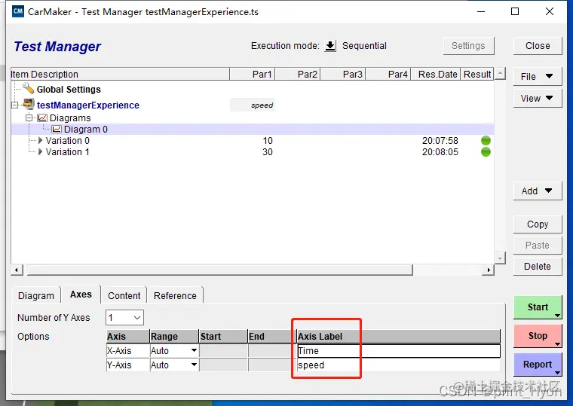Click the Par1 column header
Screen dimensions: 573x406
(252, 74)
